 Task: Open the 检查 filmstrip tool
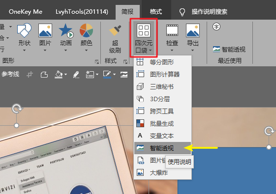click(172, 37)
